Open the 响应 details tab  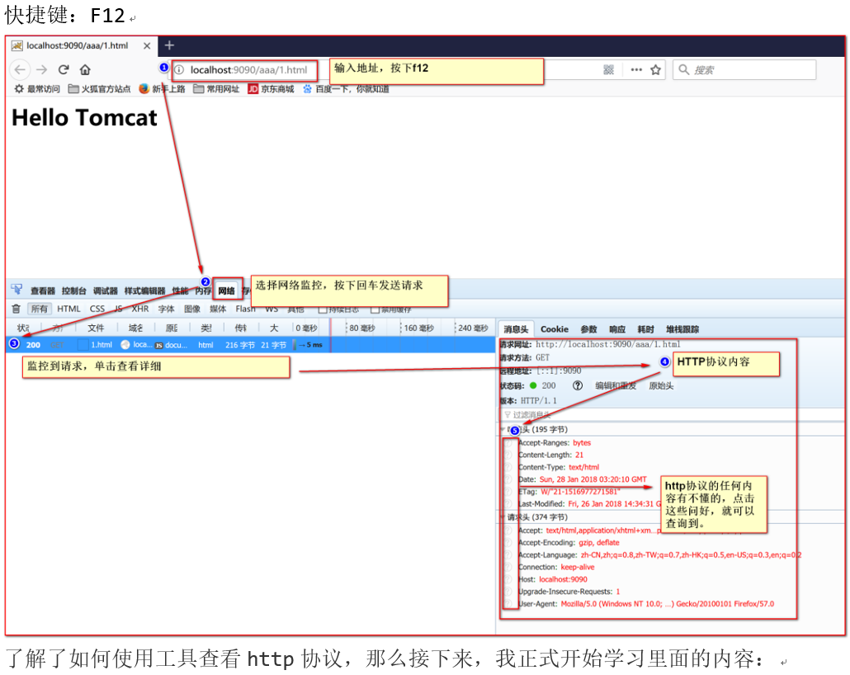click(617, 329)
